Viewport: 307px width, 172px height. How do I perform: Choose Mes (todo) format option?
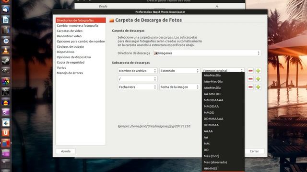pyautogui.click(x=223, y=156)
